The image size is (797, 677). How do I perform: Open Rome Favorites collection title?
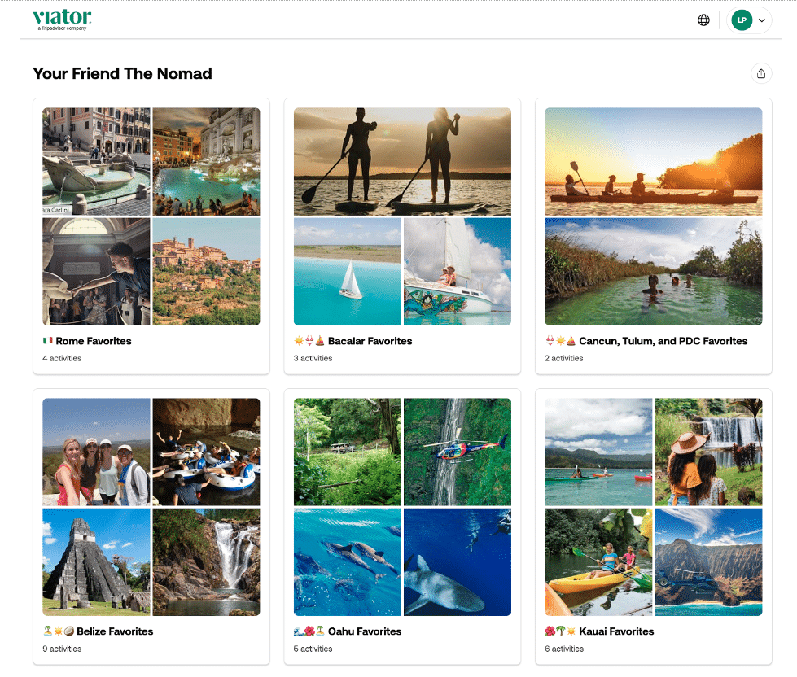[94, 341]
